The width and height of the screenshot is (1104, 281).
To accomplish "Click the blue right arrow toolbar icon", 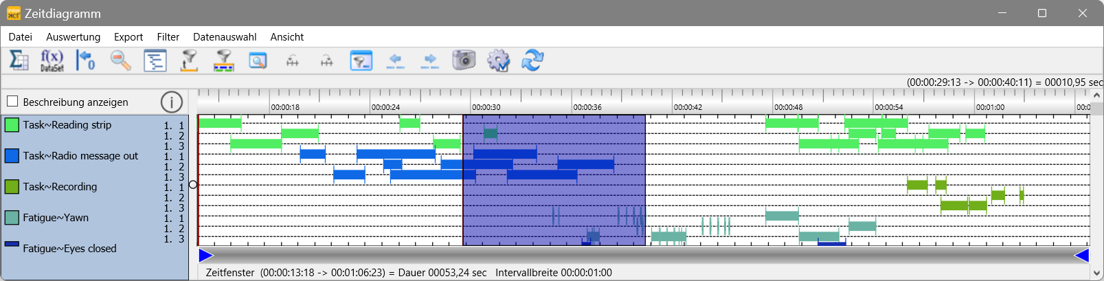I will [x=430, y=61].
